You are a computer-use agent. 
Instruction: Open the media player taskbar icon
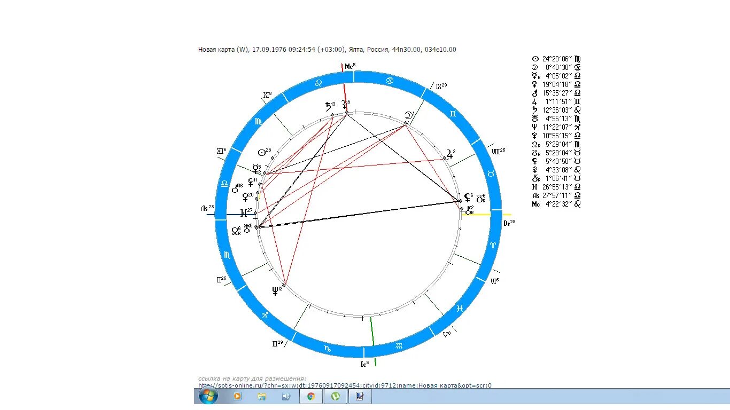point(237,396)
